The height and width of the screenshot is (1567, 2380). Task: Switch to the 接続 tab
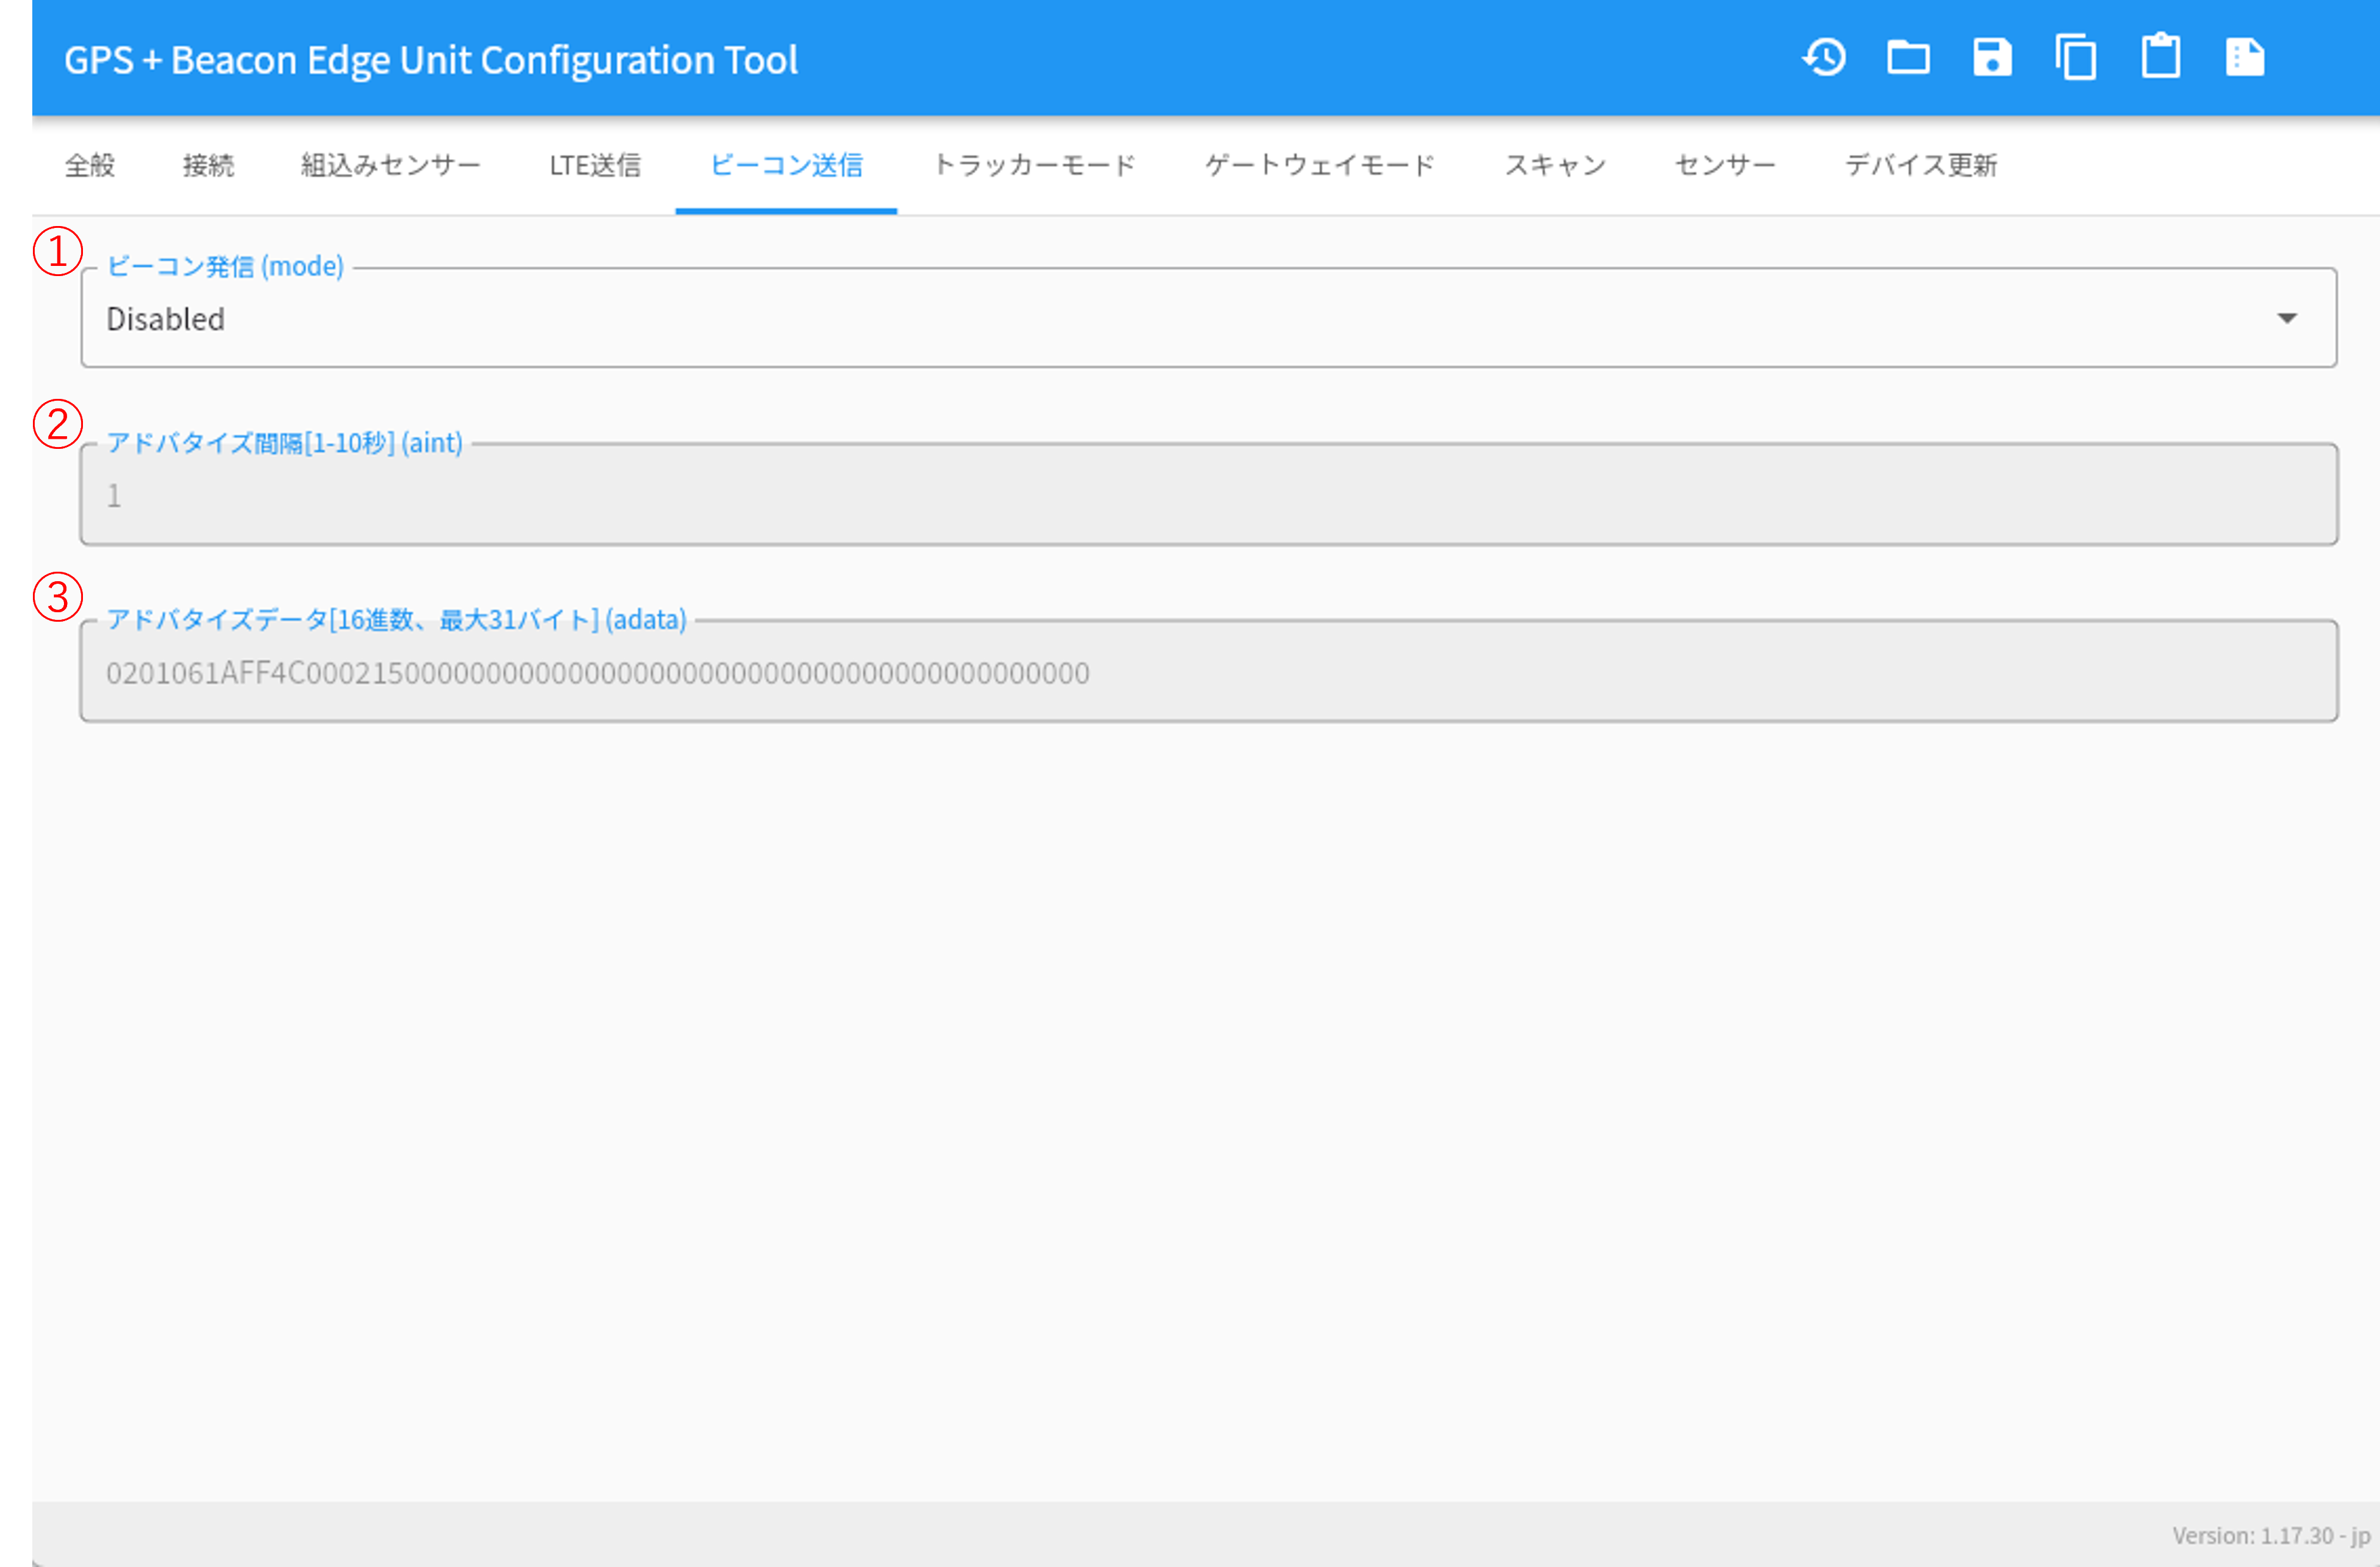click(x=208, y=165)
